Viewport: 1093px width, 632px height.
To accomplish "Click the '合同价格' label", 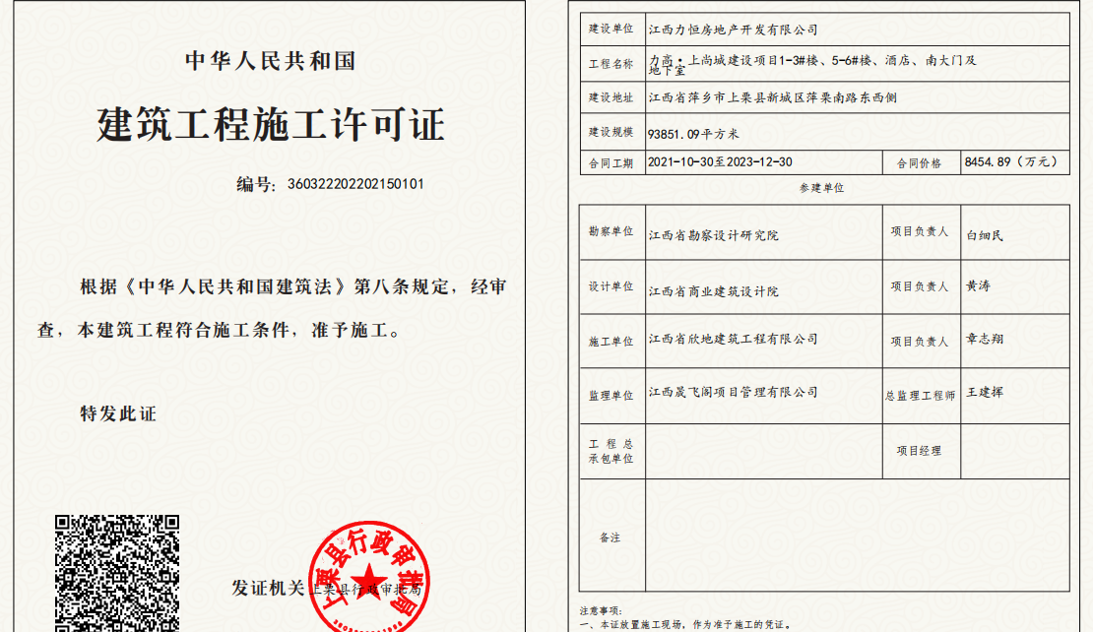I will [x=919, y=163].
